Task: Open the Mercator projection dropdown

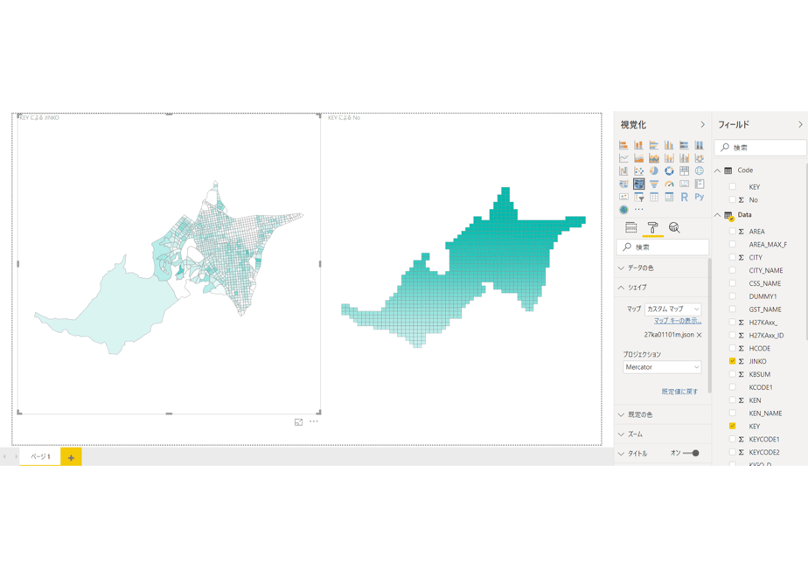Action: coord(662,367)
